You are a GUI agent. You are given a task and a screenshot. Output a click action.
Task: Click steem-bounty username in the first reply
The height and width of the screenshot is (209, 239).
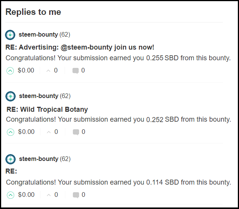coord(38,35)
